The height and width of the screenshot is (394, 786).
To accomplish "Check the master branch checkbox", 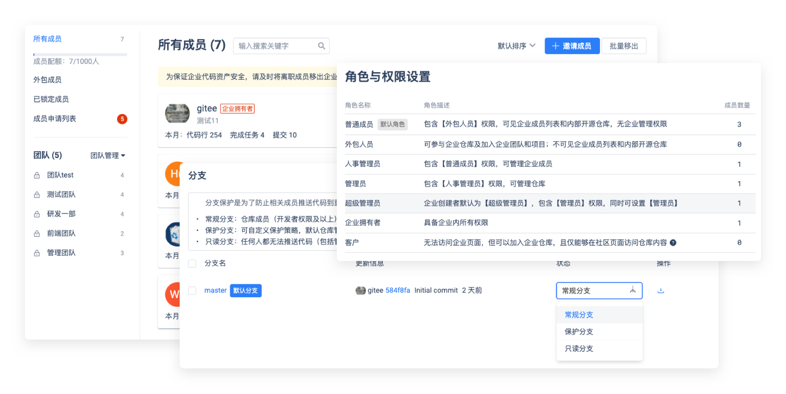I will pyautogui.click(x=192, y=291).
